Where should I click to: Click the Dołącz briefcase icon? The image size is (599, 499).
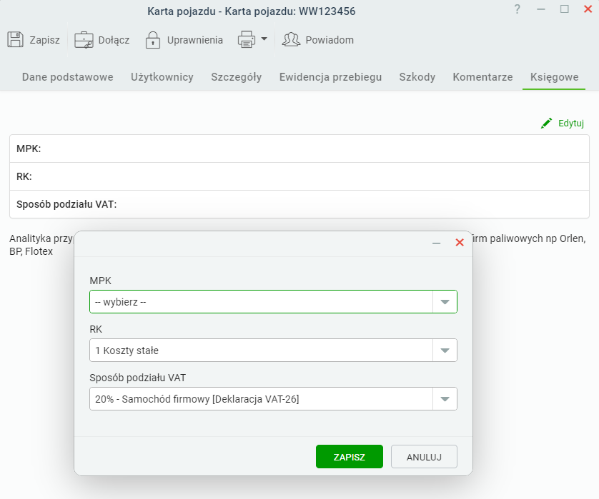pyautogui.click(x=84, y=40)
